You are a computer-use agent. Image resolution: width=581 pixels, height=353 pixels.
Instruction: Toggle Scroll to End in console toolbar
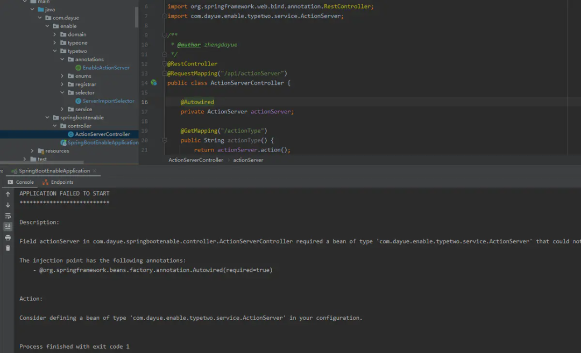(x=8, y=227)
